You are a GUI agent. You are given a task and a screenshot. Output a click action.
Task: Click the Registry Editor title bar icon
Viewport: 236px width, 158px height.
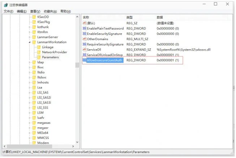click(5, 4)
